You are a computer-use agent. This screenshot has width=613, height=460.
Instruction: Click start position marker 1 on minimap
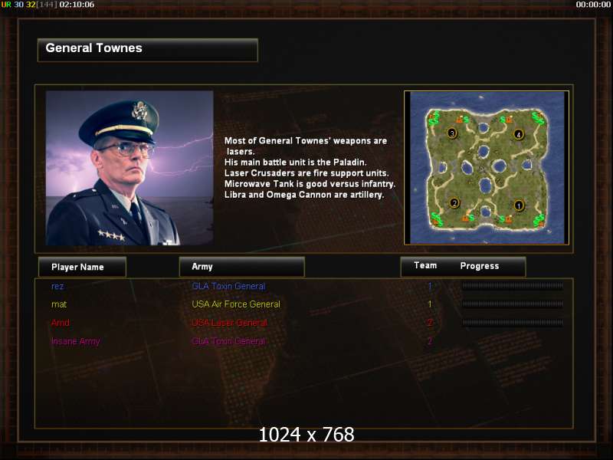pos(519,205)
